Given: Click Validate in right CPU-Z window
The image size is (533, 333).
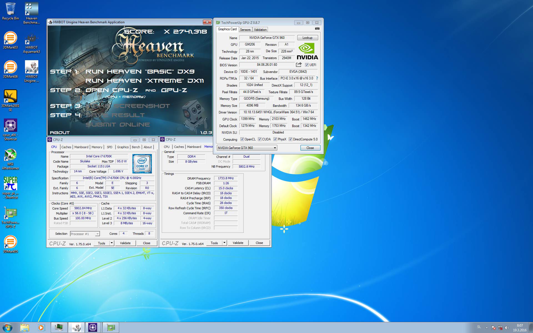Looking at the screenshot, I should 238,243.
